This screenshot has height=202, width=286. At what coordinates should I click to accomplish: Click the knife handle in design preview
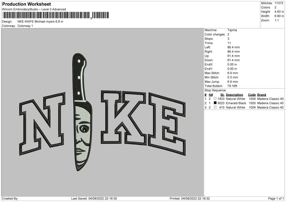click(79, 77)
